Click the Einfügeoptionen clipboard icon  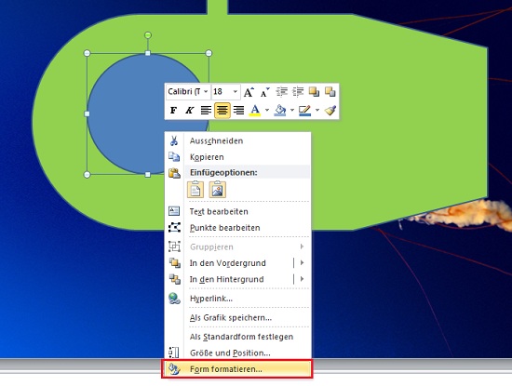tap(174, 173)
